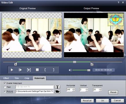Screen dimensions: 126x104
Task: Select the Picture watermark radio button
Action: point(5,92)
